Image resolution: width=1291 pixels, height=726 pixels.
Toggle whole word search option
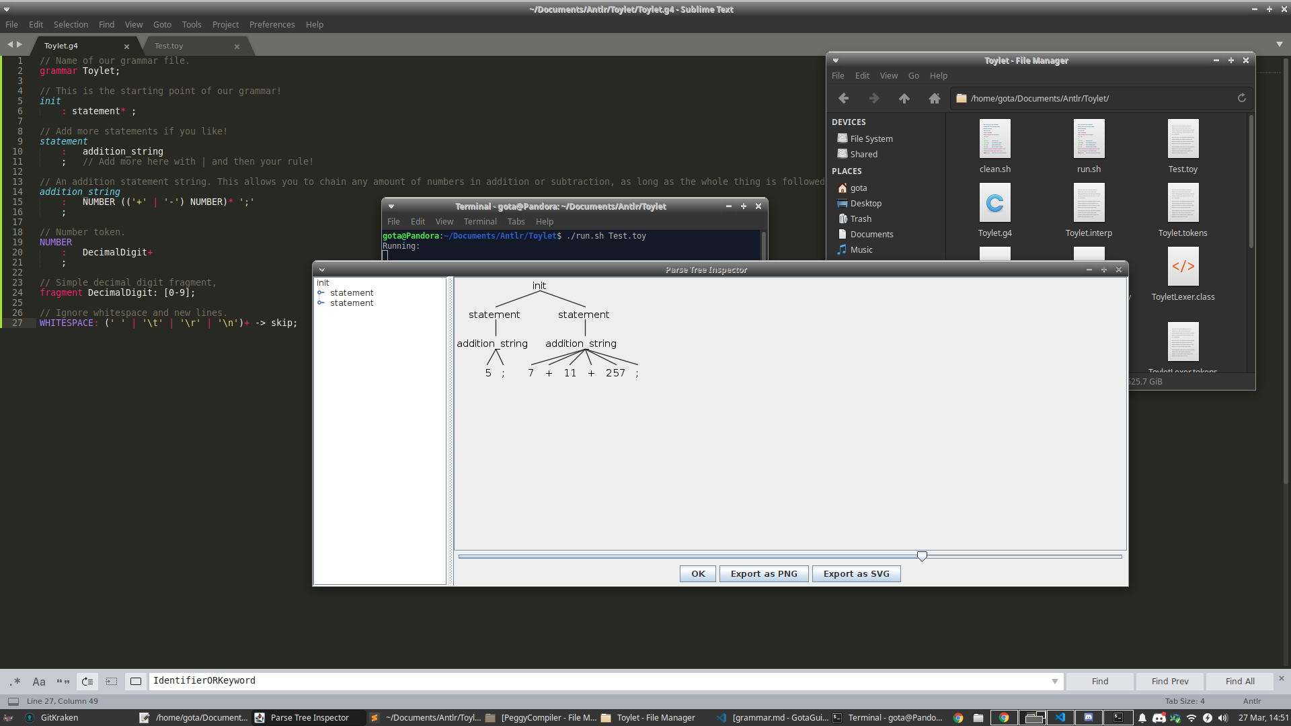63,681
